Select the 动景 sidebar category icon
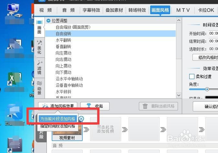Image resolution: width=218 pixels, height=153 pixels. [39, 88]
